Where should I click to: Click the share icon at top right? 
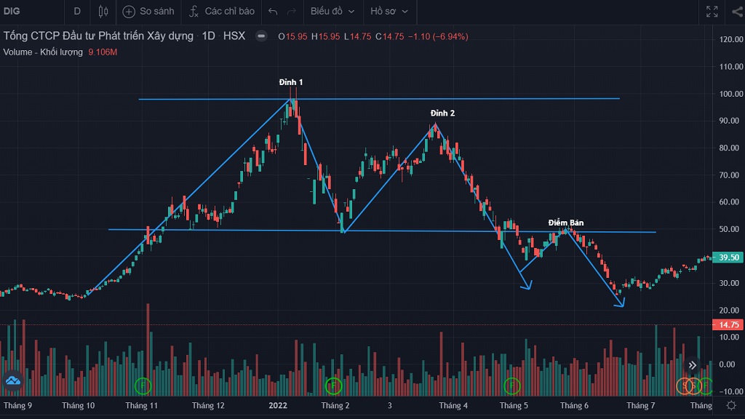737,12
